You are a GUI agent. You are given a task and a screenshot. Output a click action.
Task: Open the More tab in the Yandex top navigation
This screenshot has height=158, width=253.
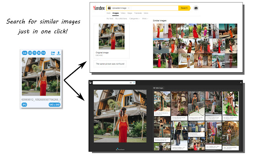(x=146, y=13)
